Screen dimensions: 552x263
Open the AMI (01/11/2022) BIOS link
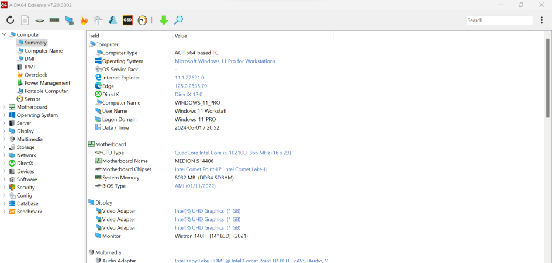[195, 186]
